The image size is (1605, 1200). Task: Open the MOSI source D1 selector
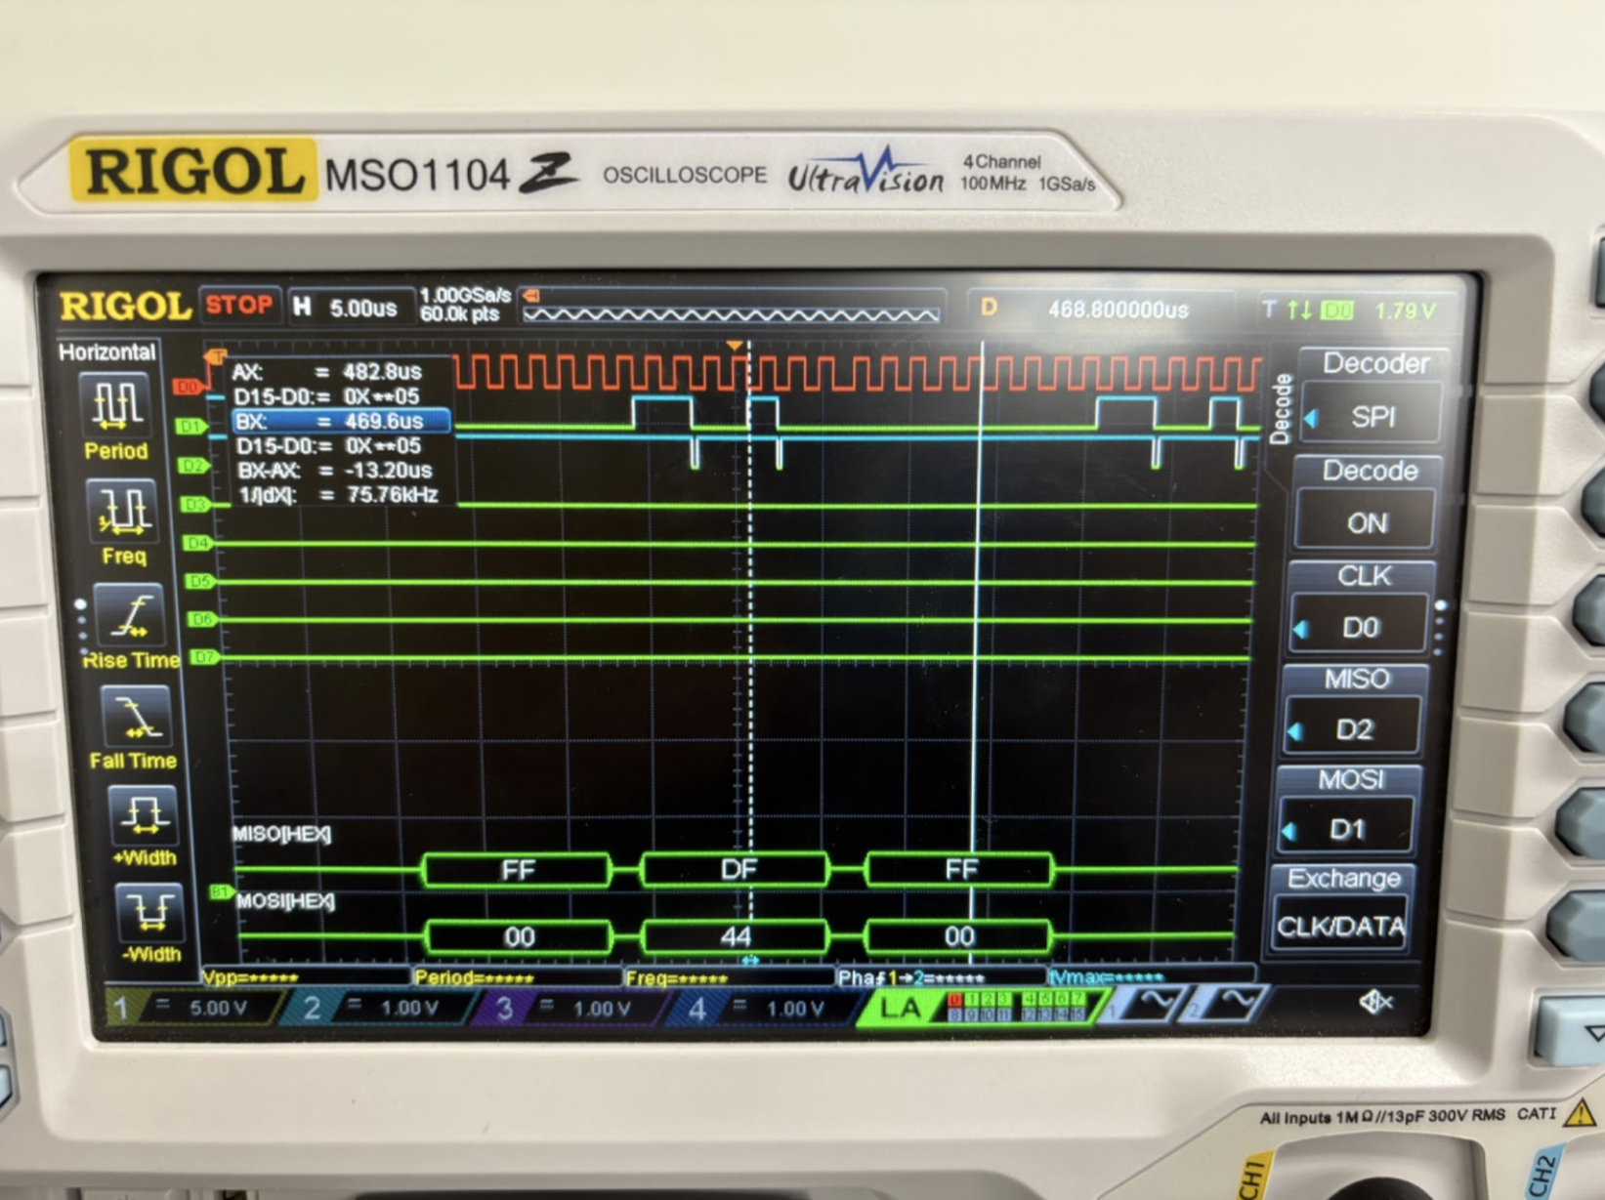tap(1347, 830)
